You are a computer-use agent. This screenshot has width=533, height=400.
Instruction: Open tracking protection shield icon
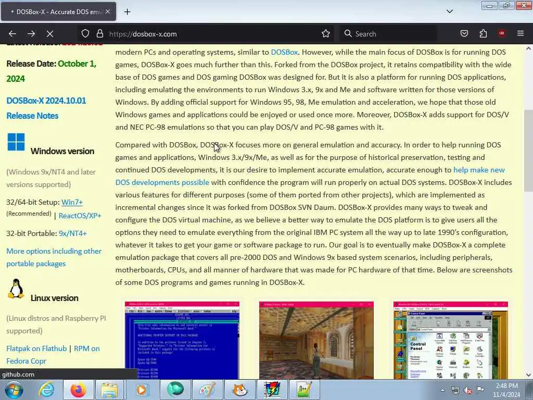(x=85, y=34)
